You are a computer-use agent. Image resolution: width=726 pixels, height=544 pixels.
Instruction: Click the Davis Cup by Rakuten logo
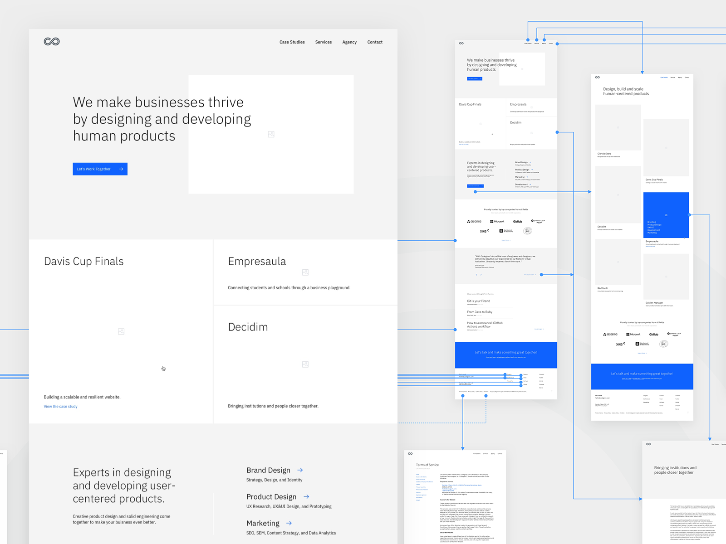(x=538, y=222)
